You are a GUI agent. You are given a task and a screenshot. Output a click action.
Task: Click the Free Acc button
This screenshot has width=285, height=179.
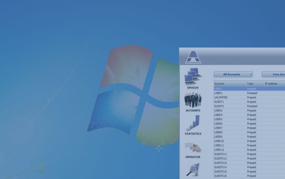[273, 74]
